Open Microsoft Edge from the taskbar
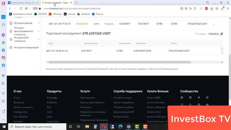The image size is (231, 130). click(120, 127)
